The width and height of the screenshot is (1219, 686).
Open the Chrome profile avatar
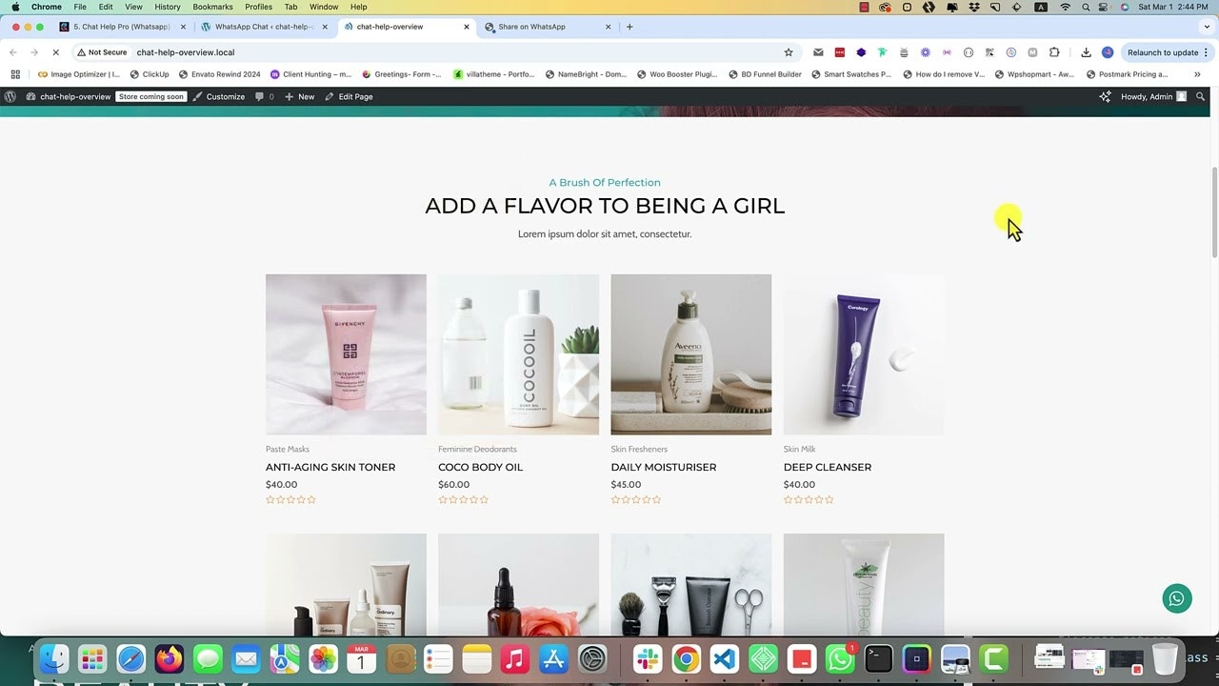click(1108, 52)
